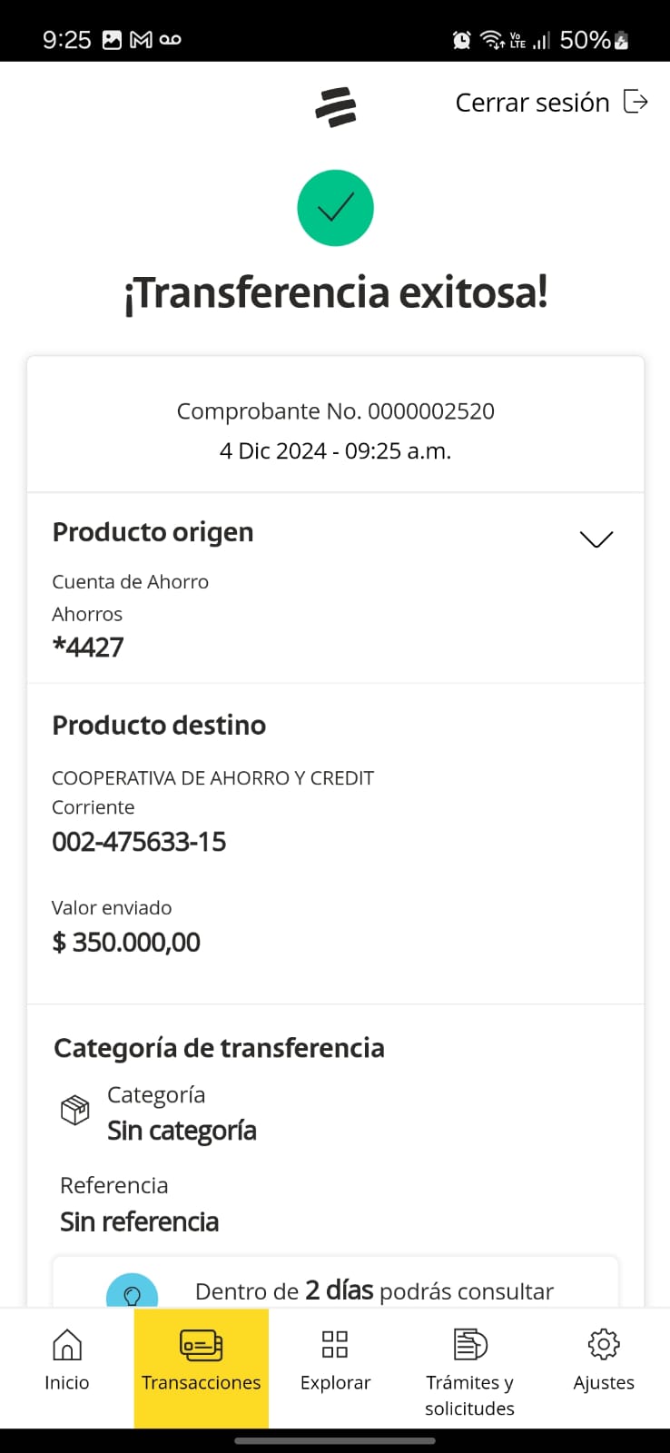The width and height of the screenshot is (670, 1453).
Task: Tap the Comprobante No. 0000002520 text
Action: coord(335,411)
